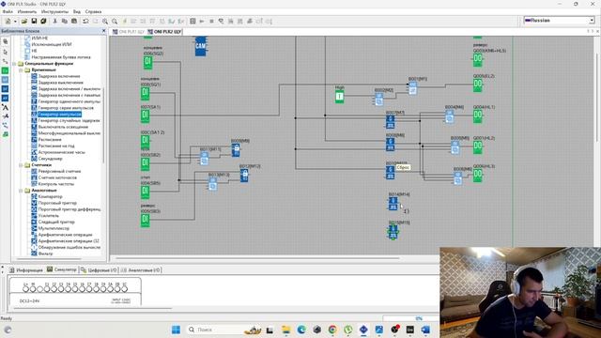Create a new project with the New icon
The height and width of the screenshot is (338, 601).
pyautogui.click(x=8, y=21)
